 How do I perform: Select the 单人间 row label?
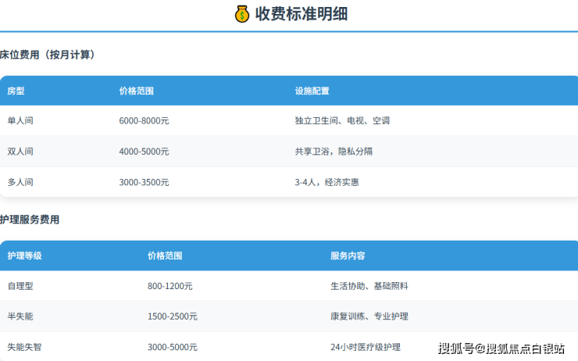click(20, 121)
